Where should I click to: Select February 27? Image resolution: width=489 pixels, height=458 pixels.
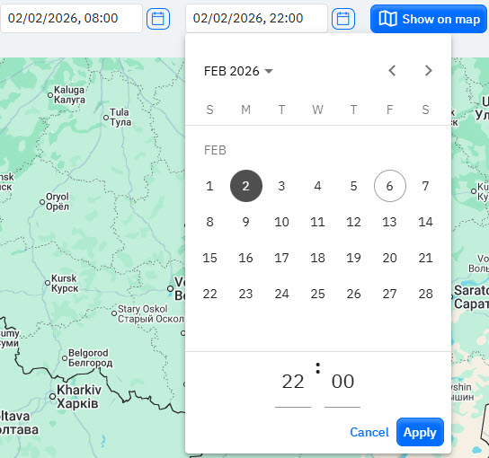[390, 294]
